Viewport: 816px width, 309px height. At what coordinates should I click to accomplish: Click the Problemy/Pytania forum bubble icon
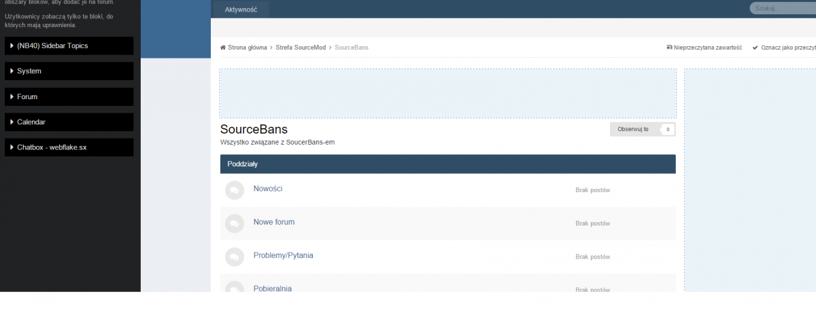coord(234,256)
